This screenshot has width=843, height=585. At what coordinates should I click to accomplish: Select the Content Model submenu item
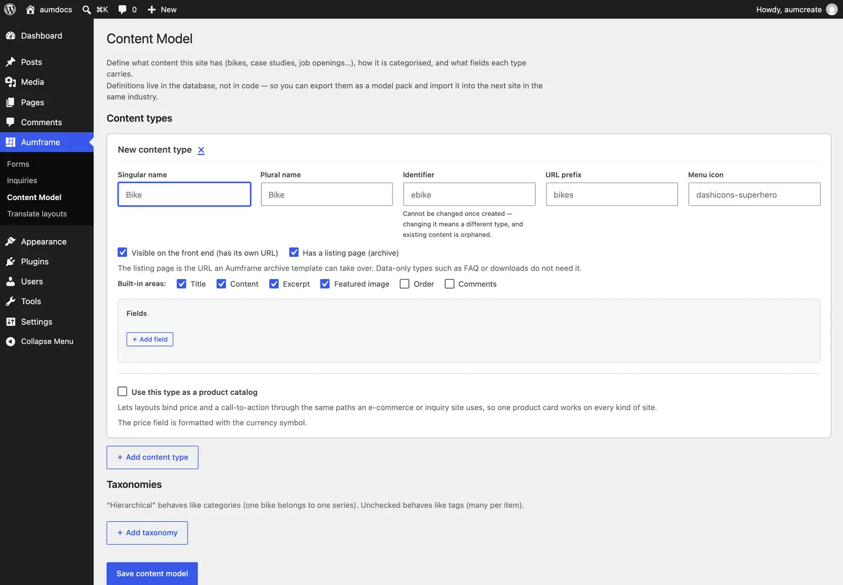pyautogui.click(x=34, y=197)
